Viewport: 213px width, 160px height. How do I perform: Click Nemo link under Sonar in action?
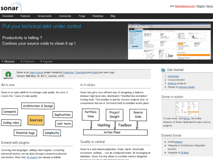coord(187,119)
